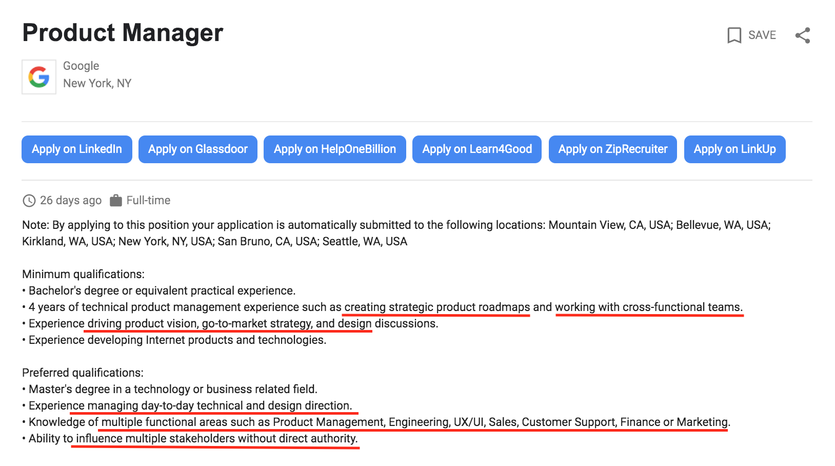This screenshot has height=466, width=835.
Task: Apply on HelpOneBillion
Action: (x=335, y=149)
